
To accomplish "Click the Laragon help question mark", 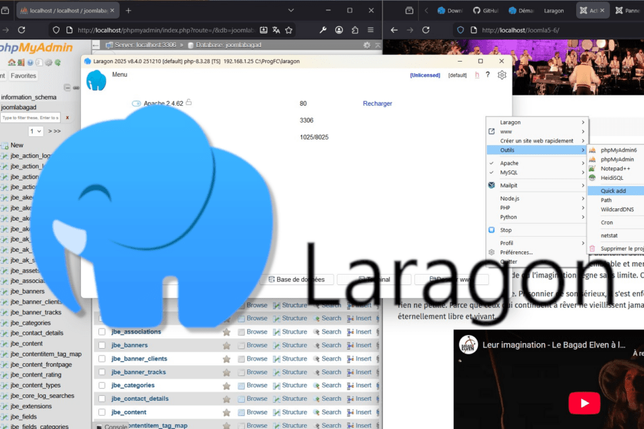I will (488, 75).
